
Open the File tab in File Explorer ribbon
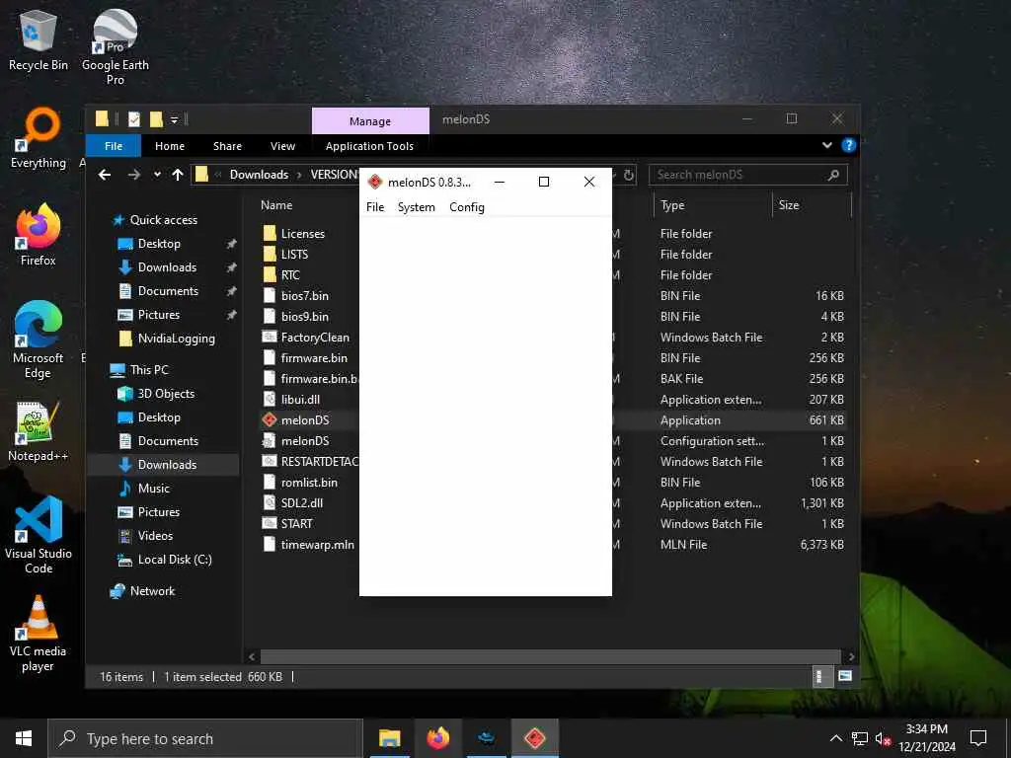(114, 146)
